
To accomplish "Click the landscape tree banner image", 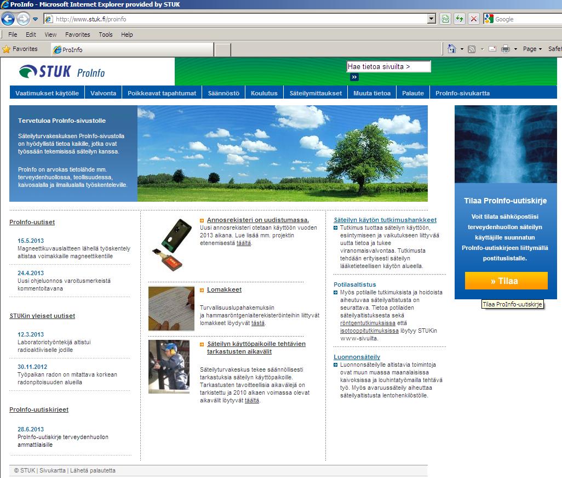I will [x=283, y=153].
